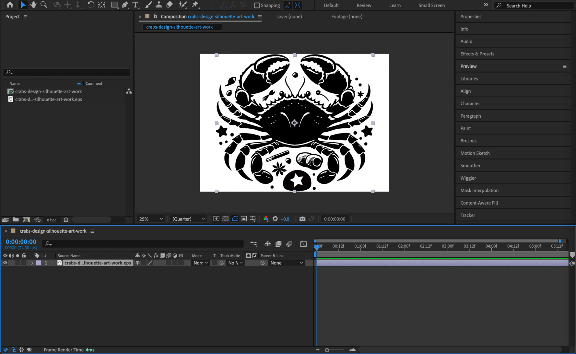The image size is (576, 354).
Task: Select the Eraser tool
Action: point(169,5)
